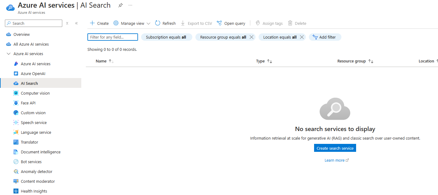
Task: Pin the AI Search page to dashboard
Action: [121, 5]
